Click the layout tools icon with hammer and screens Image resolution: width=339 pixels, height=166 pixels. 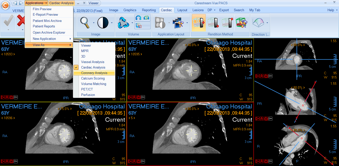179,22
